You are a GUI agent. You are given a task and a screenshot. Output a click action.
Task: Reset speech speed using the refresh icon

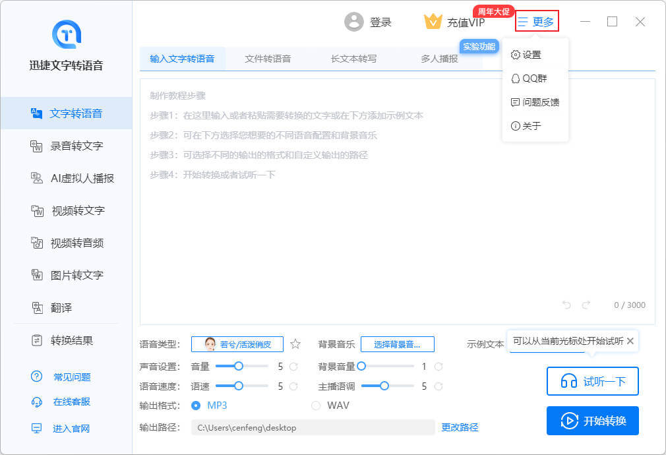pyautogui.click(x=294, y=386)
